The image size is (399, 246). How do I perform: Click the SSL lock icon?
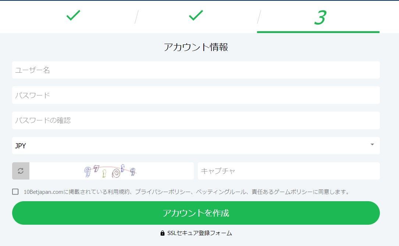click(x=162, y=233)
